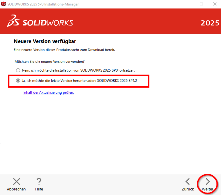Click the 'Abbrechen' label text
This screenshot has height=195, width=221.
tap(16, 189)
